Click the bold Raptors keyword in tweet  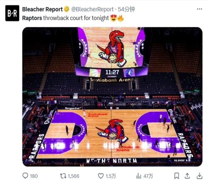pos(32,18)
